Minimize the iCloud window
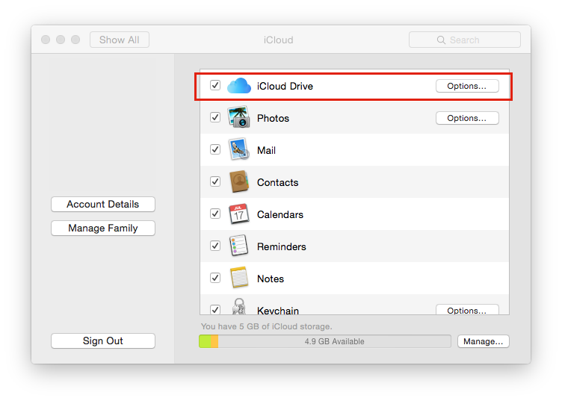 [61, 40]
